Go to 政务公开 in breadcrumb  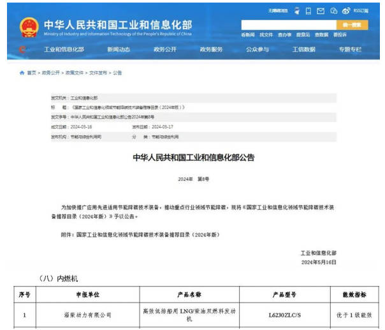click(51, 73)
